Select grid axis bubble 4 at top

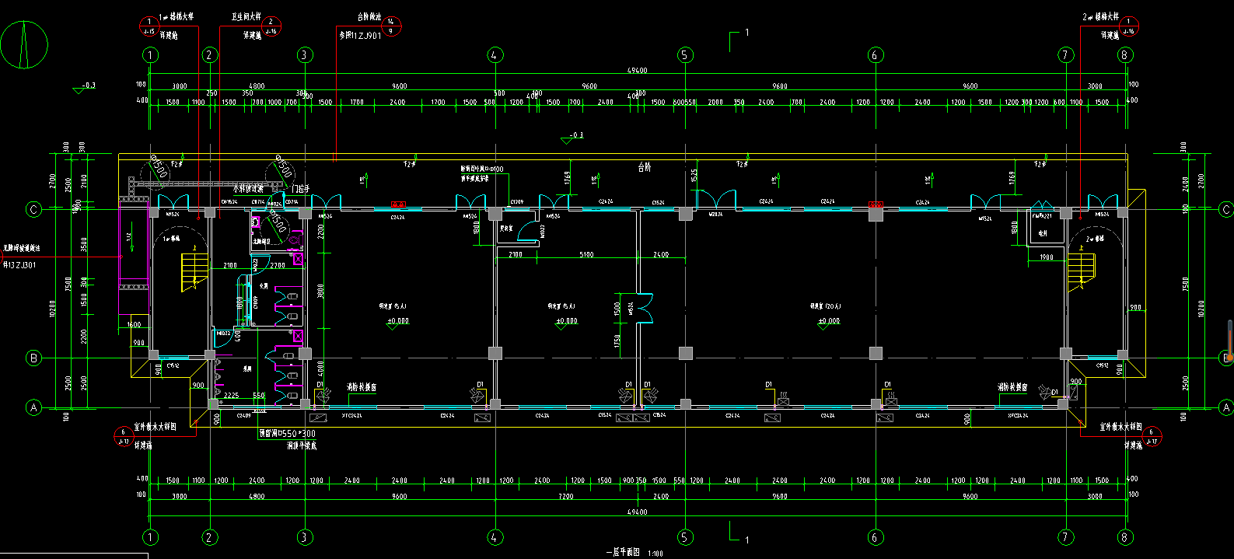pyautogui.click(x=495, y=55)
